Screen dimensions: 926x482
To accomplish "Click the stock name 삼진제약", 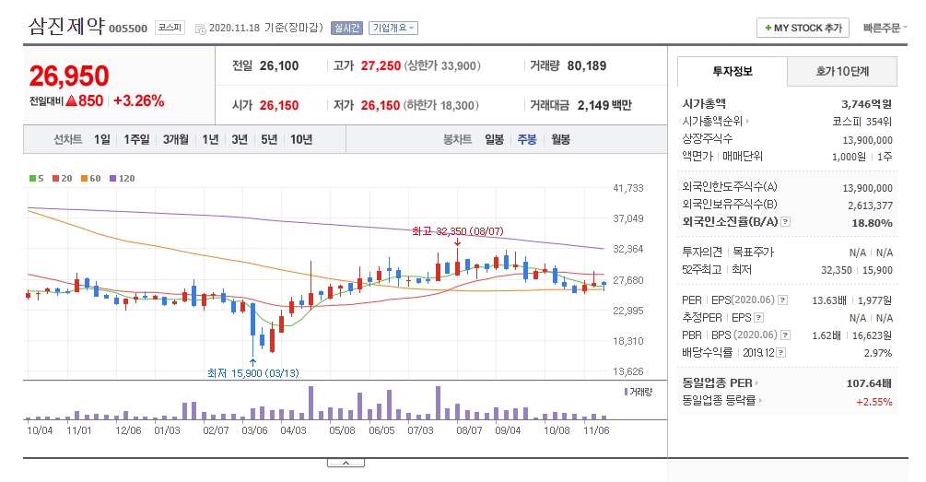I will click(66, 26).
